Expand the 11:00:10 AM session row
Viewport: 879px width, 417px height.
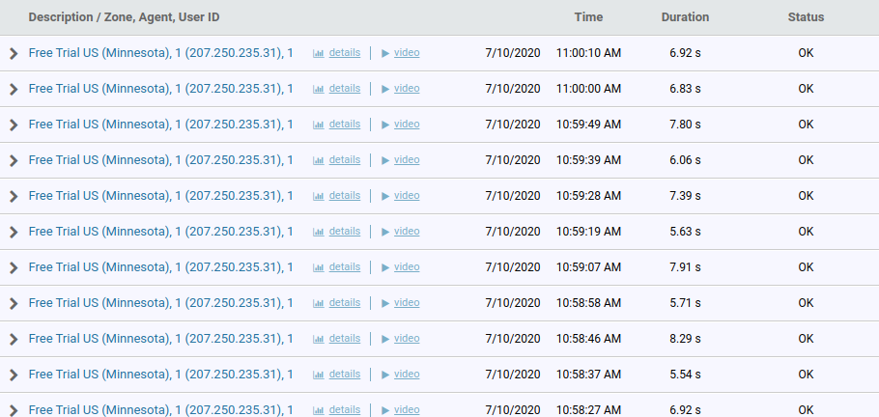click(x=14, y=54)
